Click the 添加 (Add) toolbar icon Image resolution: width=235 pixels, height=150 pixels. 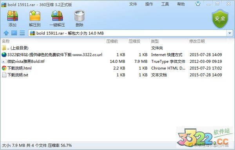point(13,16)
